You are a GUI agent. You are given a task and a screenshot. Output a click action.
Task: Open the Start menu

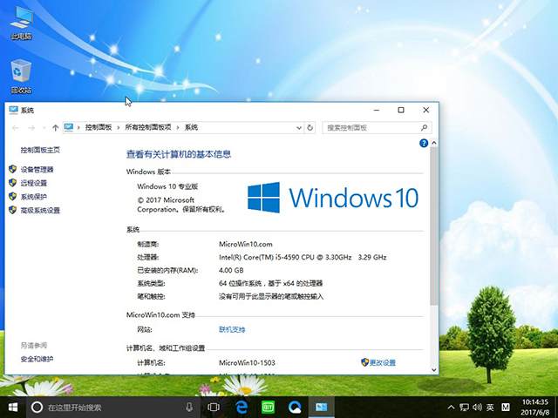tap(13, 408)
